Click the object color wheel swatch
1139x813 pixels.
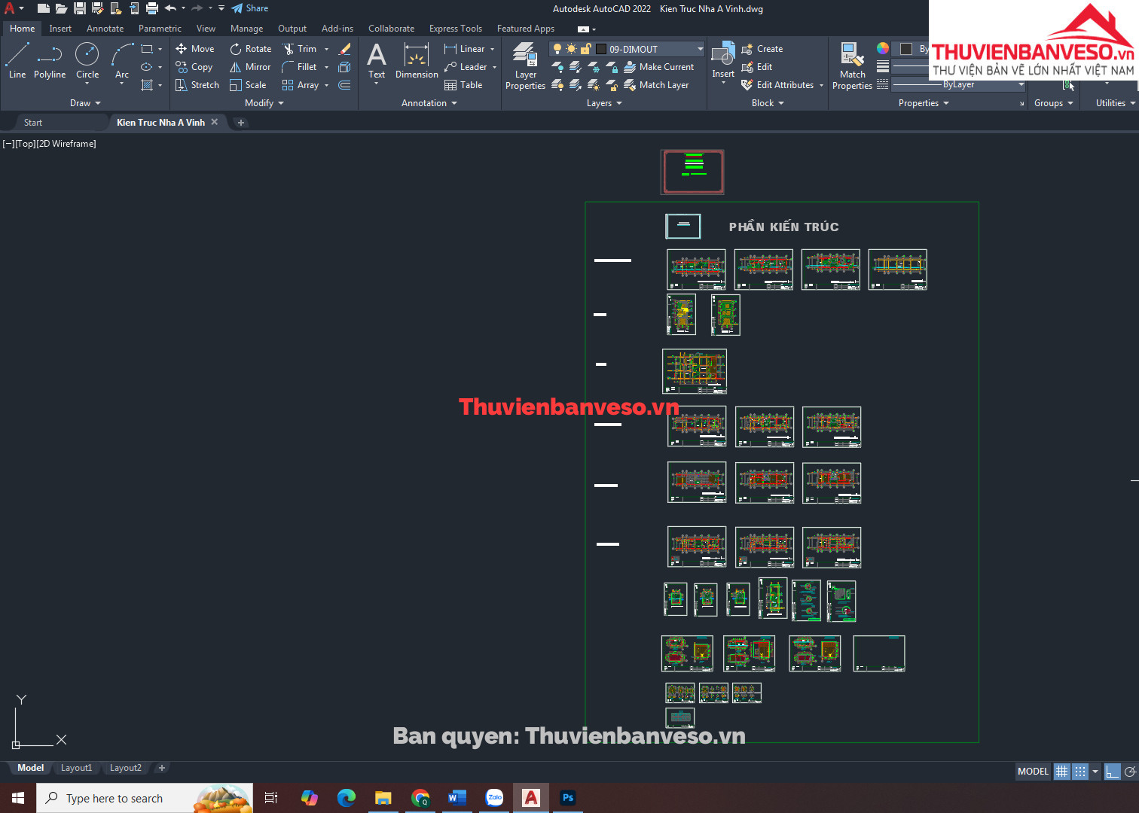(x=883, y=48)
